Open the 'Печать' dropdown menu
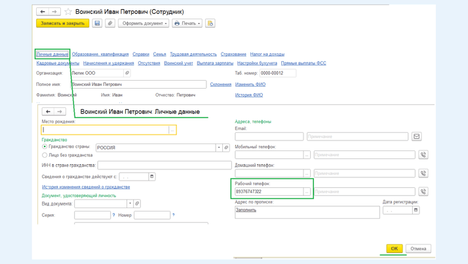This screenshot has height=264, width=468. coord(187,24)
